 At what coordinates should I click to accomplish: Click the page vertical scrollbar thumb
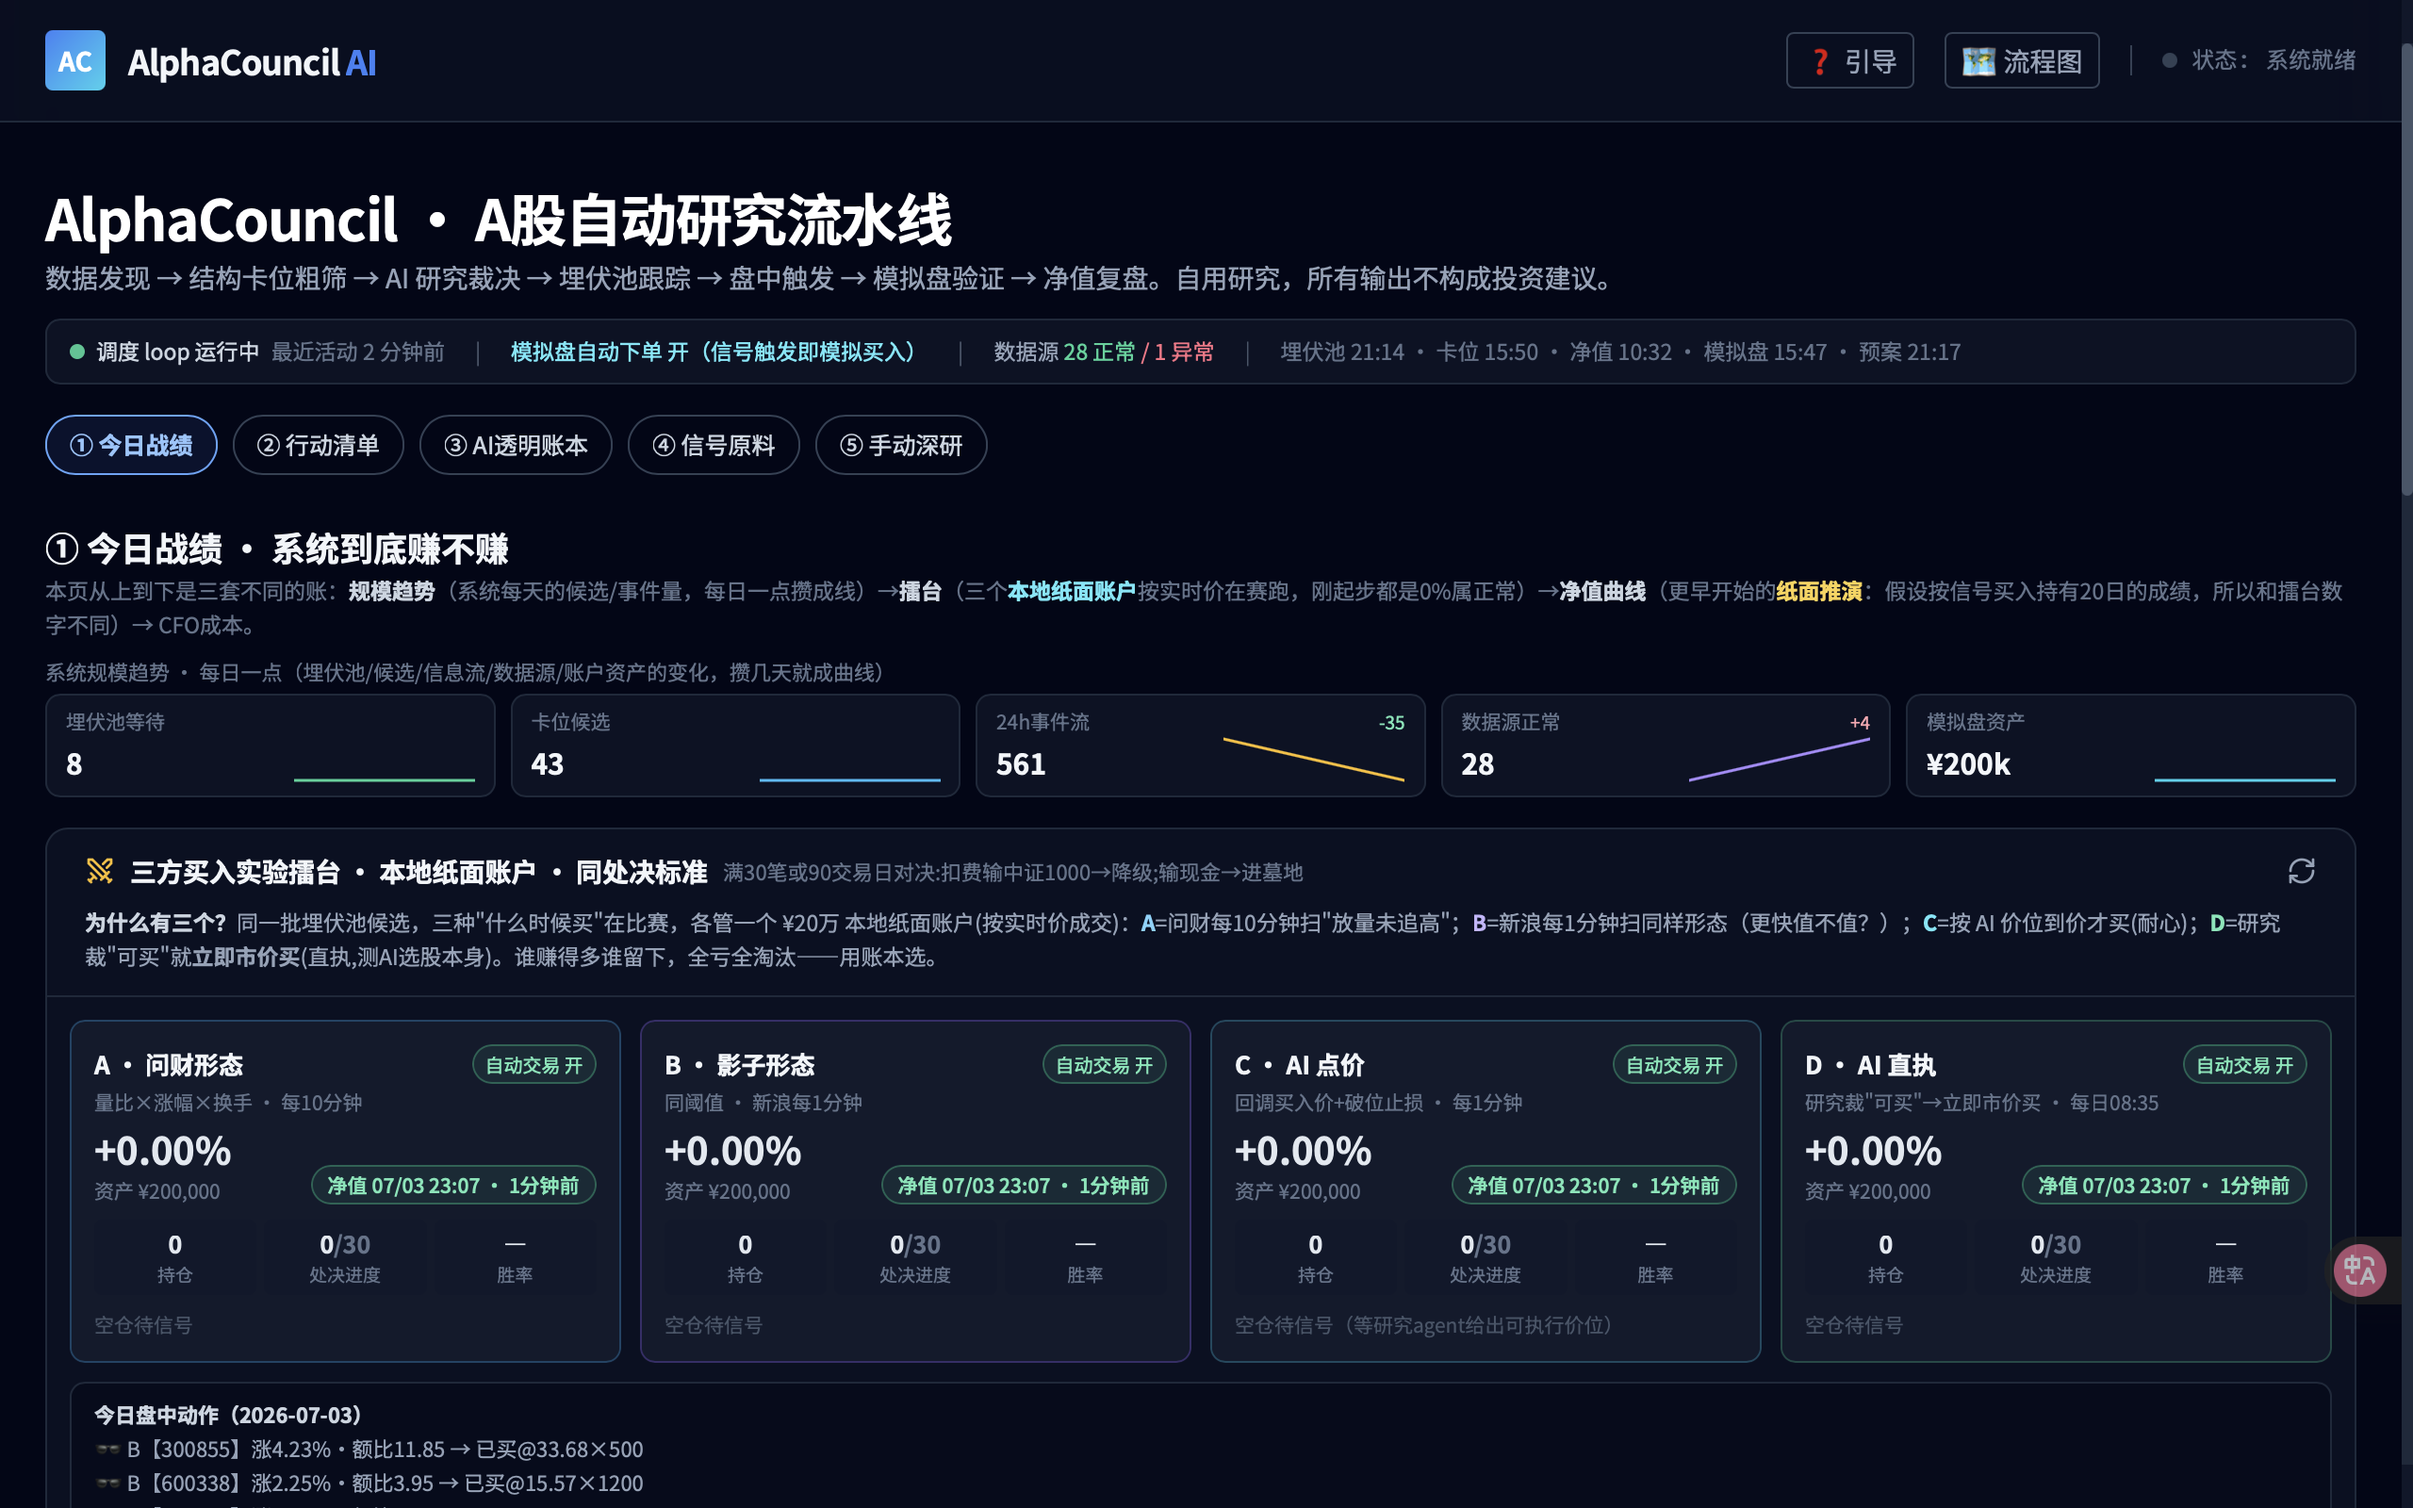[2406, 270]
